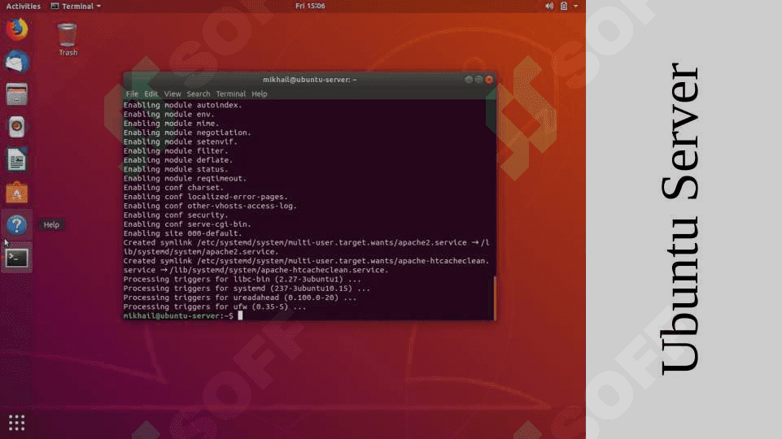
Task: Click 'Processing triggers for systemd' line
Action: (247, 289)
